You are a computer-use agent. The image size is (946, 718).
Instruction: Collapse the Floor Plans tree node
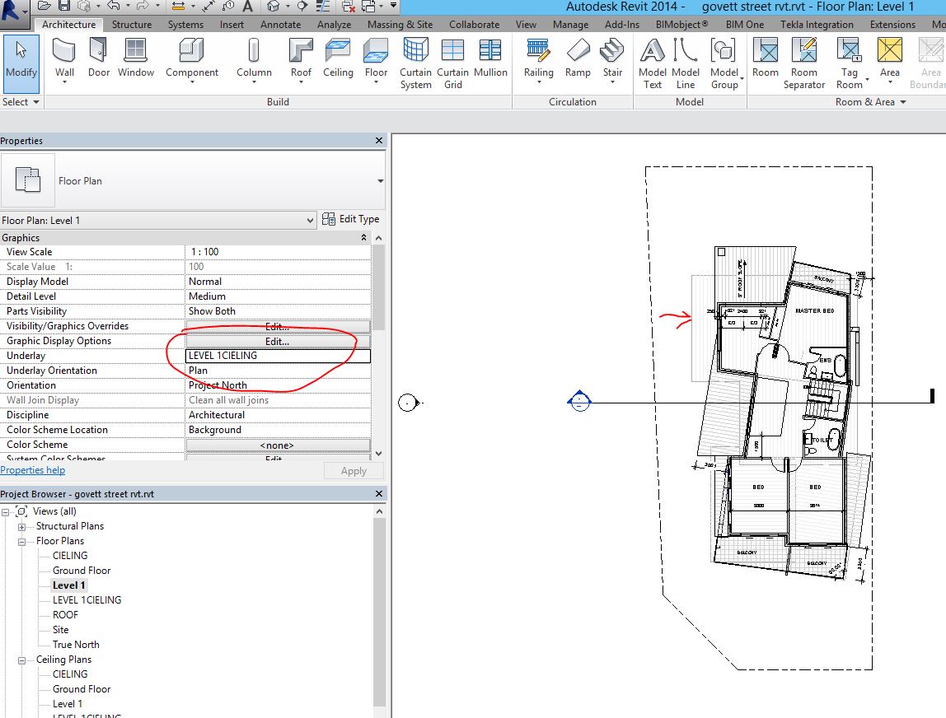click(21, 540)
